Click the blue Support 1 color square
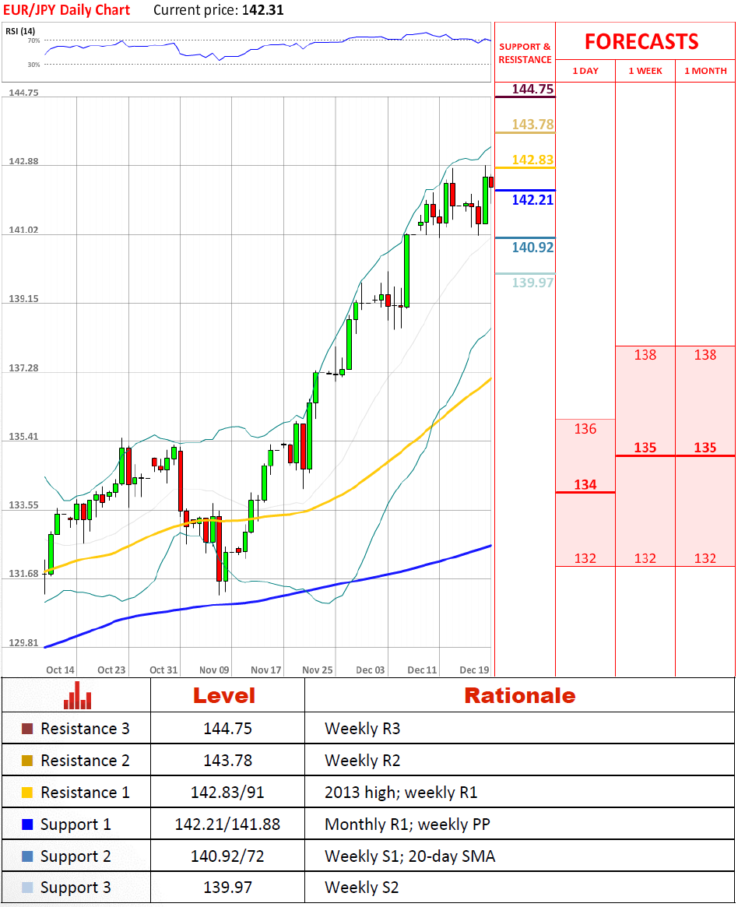This screenshot has width=738, height=907. pos(27,824)
